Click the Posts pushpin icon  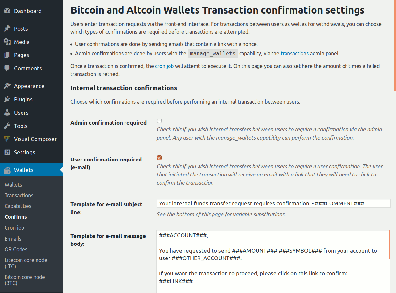click(7, 29)
